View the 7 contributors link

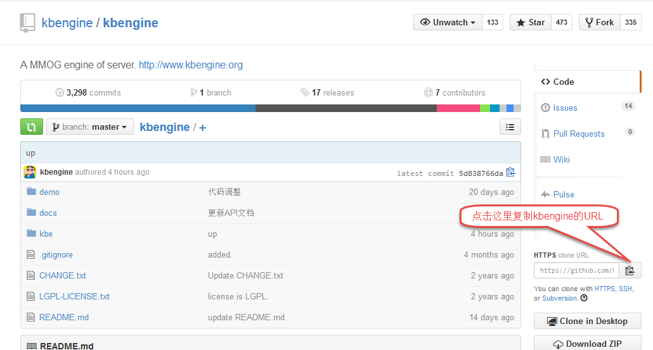point(455,92)
